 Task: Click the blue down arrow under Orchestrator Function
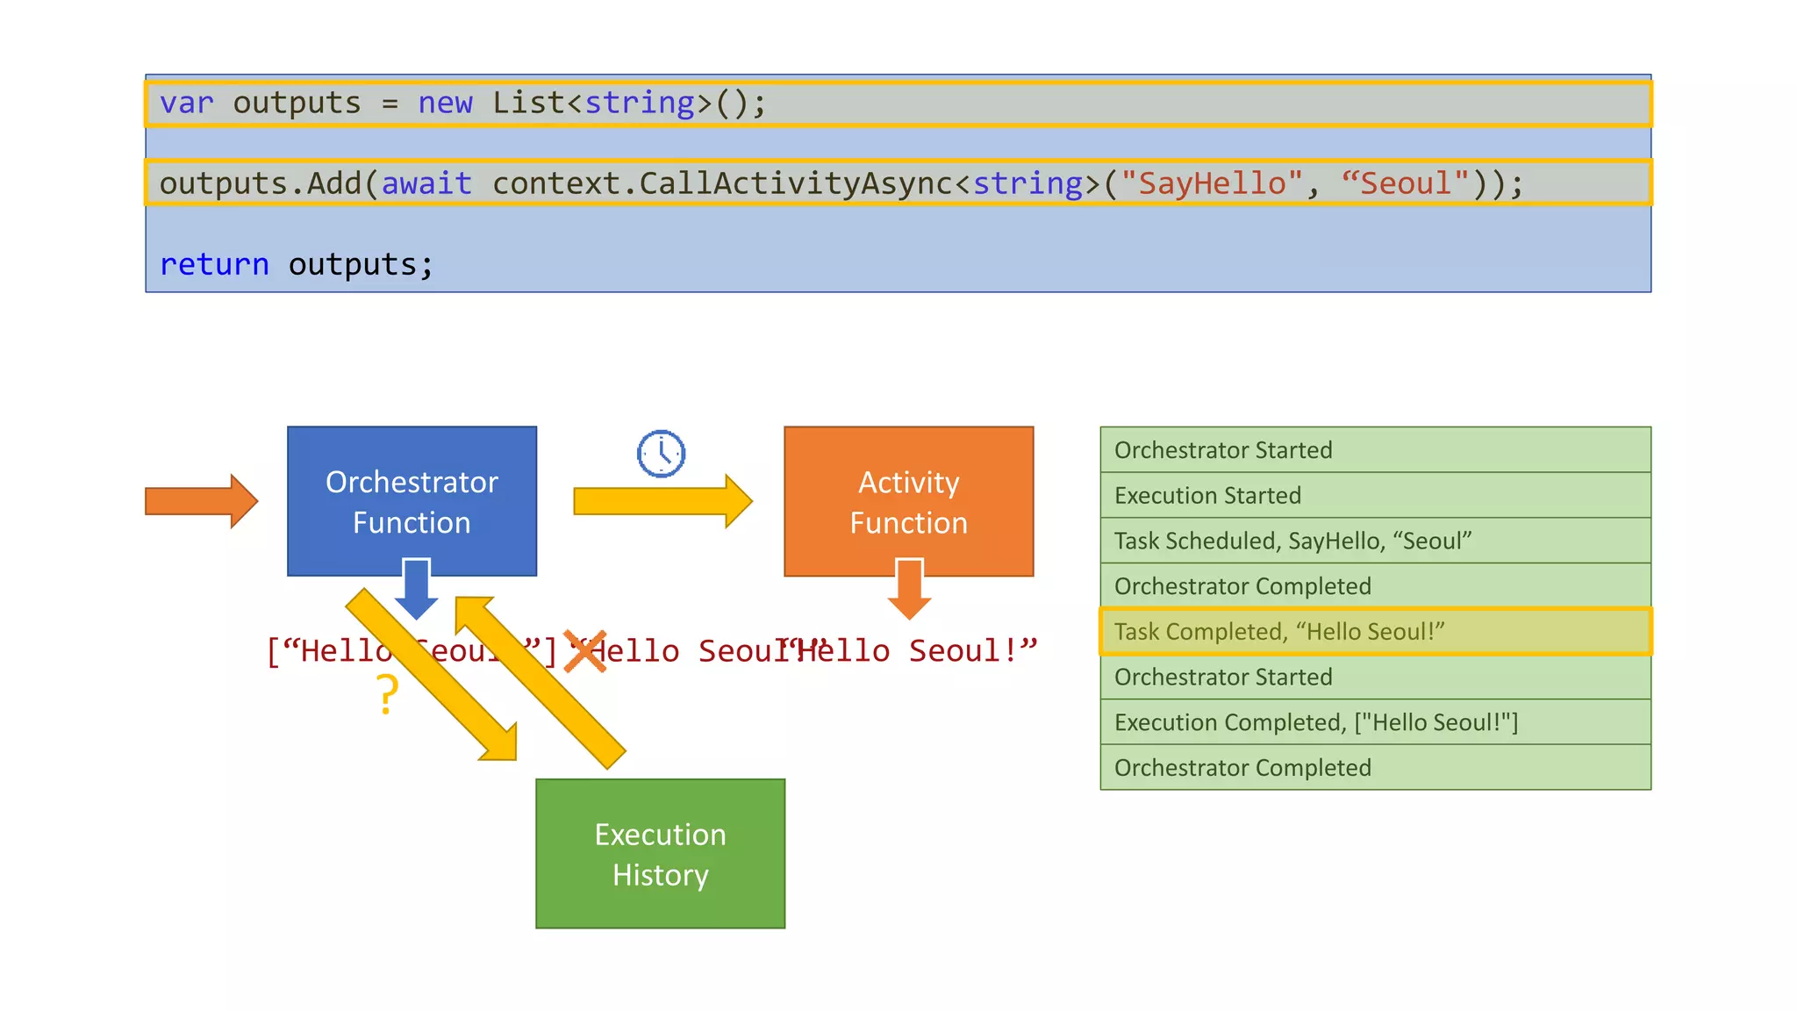click(x=416, y=590)
